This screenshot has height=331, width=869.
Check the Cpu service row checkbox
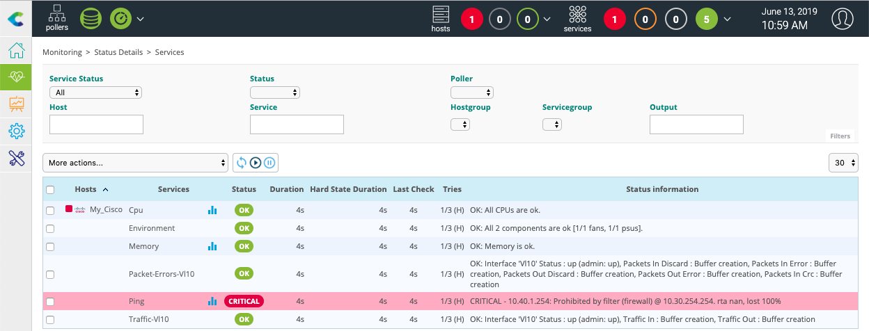(x=50, y=210)
